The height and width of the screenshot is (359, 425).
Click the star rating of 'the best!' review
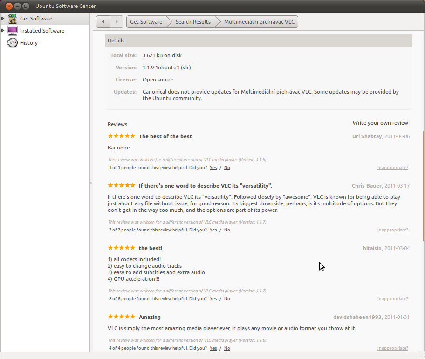click(122, 247)
